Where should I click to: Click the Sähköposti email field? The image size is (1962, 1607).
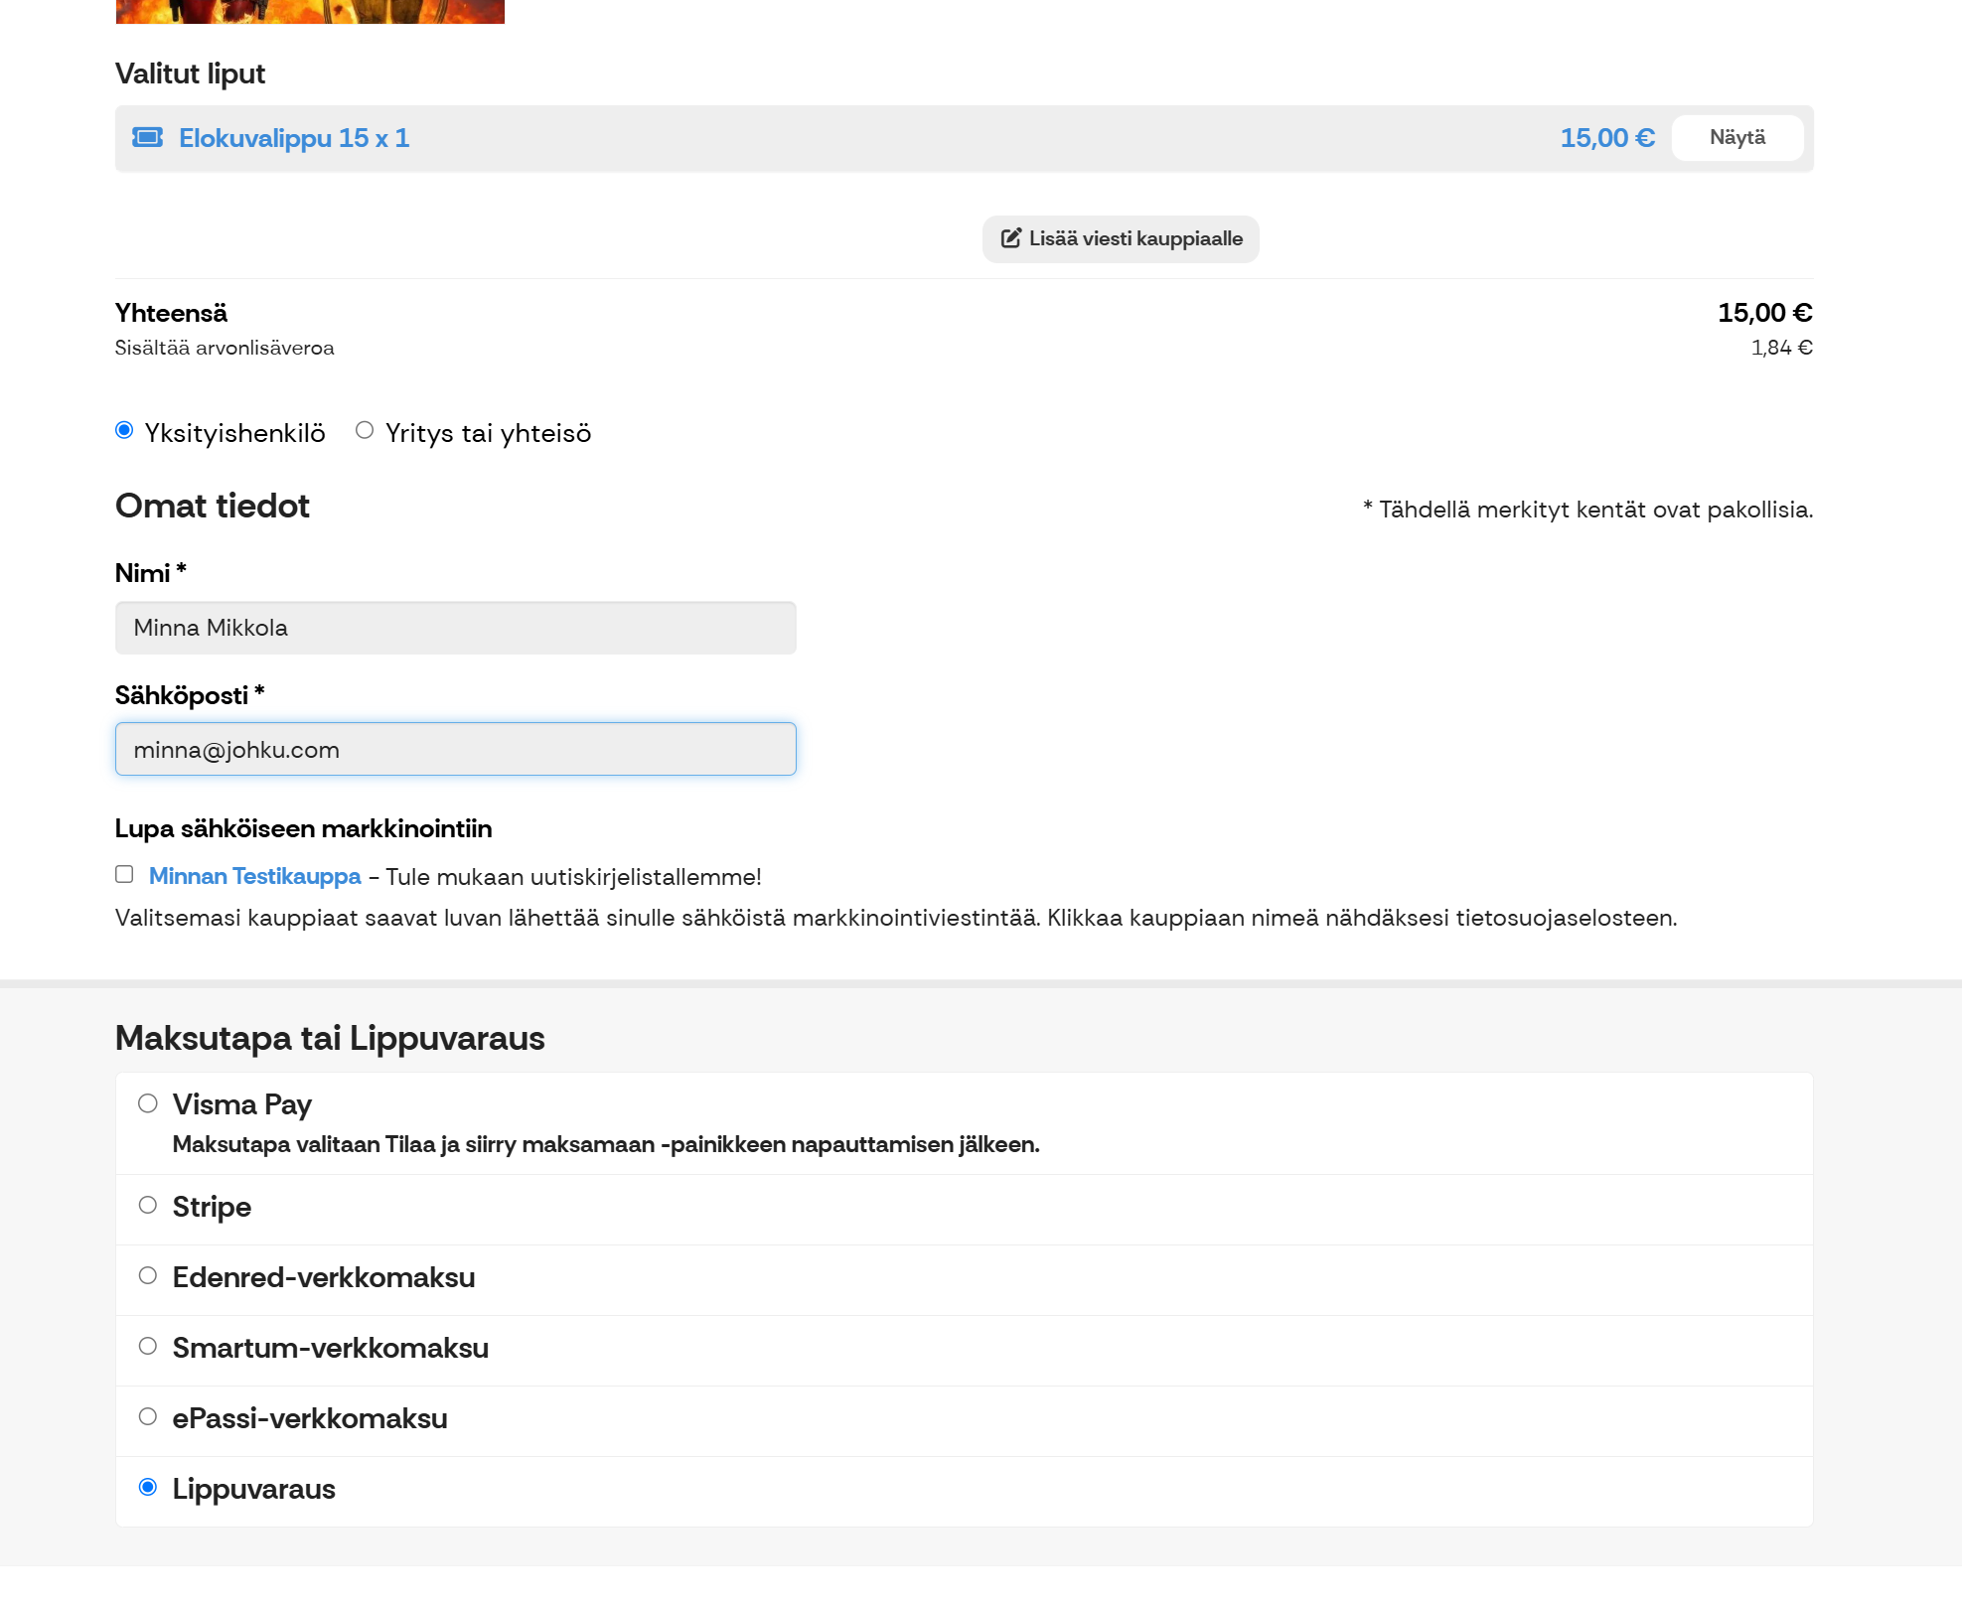455,749
